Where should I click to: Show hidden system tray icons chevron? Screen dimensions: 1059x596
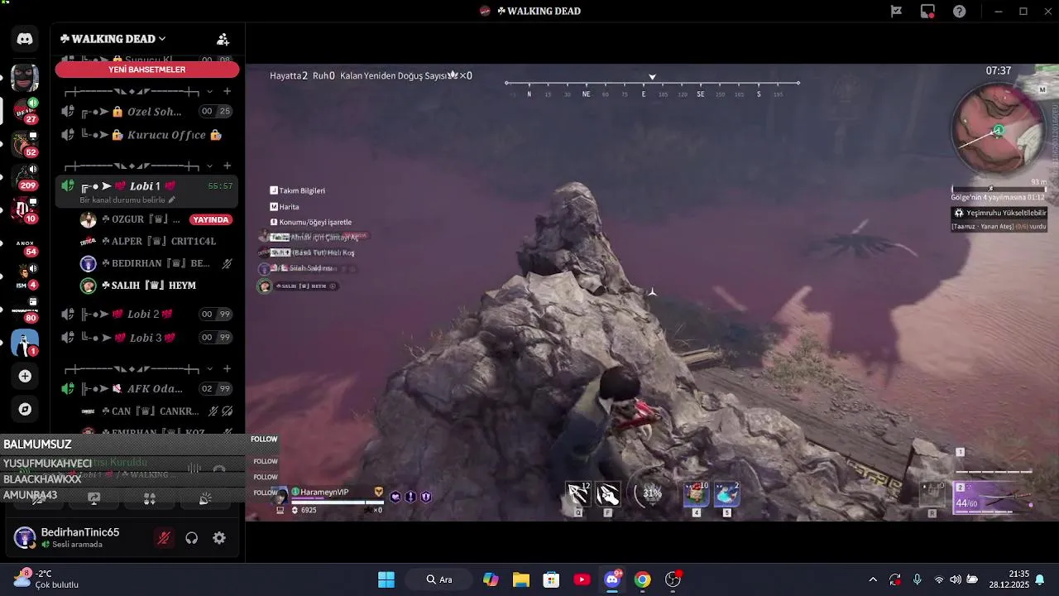tap(872, 579)
